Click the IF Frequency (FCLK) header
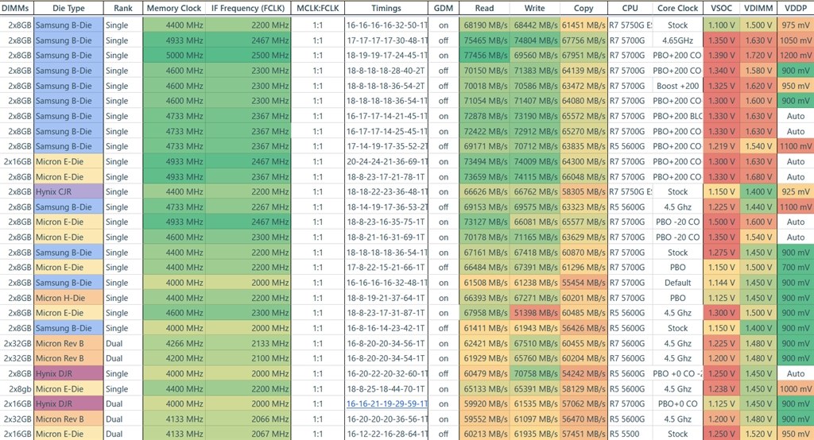 click(248, 8)
